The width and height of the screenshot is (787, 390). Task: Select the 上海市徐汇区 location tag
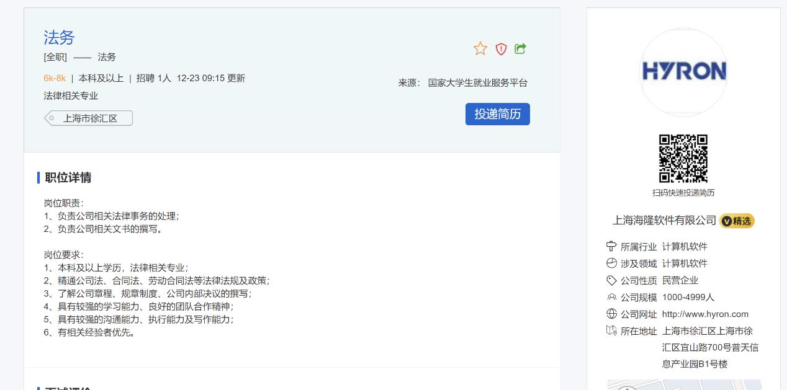(89, 118)
